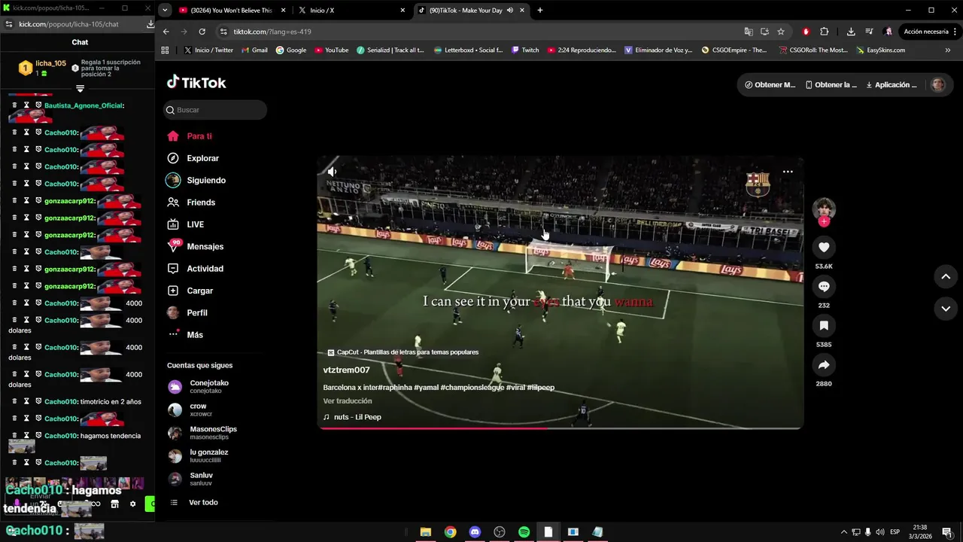The width and height of the screenshot is (963, 542).
Task: Open tab search dropdown arrow
Action: click(165, 11)
